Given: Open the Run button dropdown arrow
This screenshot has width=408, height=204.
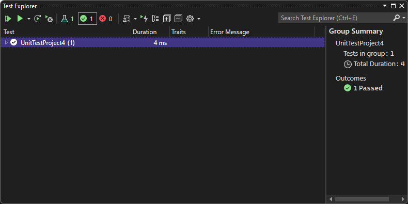Looking at the screenshot, I should point(28,19).
